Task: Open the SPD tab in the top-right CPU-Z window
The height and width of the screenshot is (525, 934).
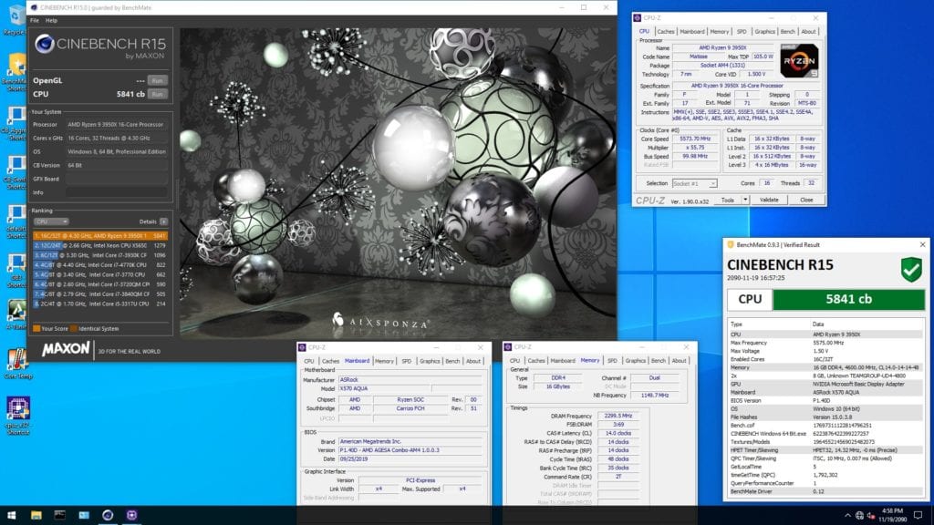Action: 742,32
